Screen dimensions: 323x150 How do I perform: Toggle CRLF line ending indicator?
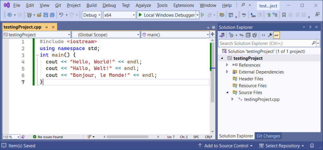(208, 137)
